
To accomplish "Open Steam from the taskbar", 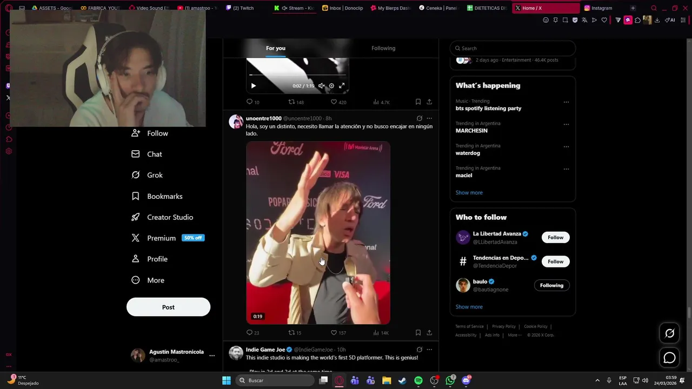I will pyautogui.click(x=402, y=380).
